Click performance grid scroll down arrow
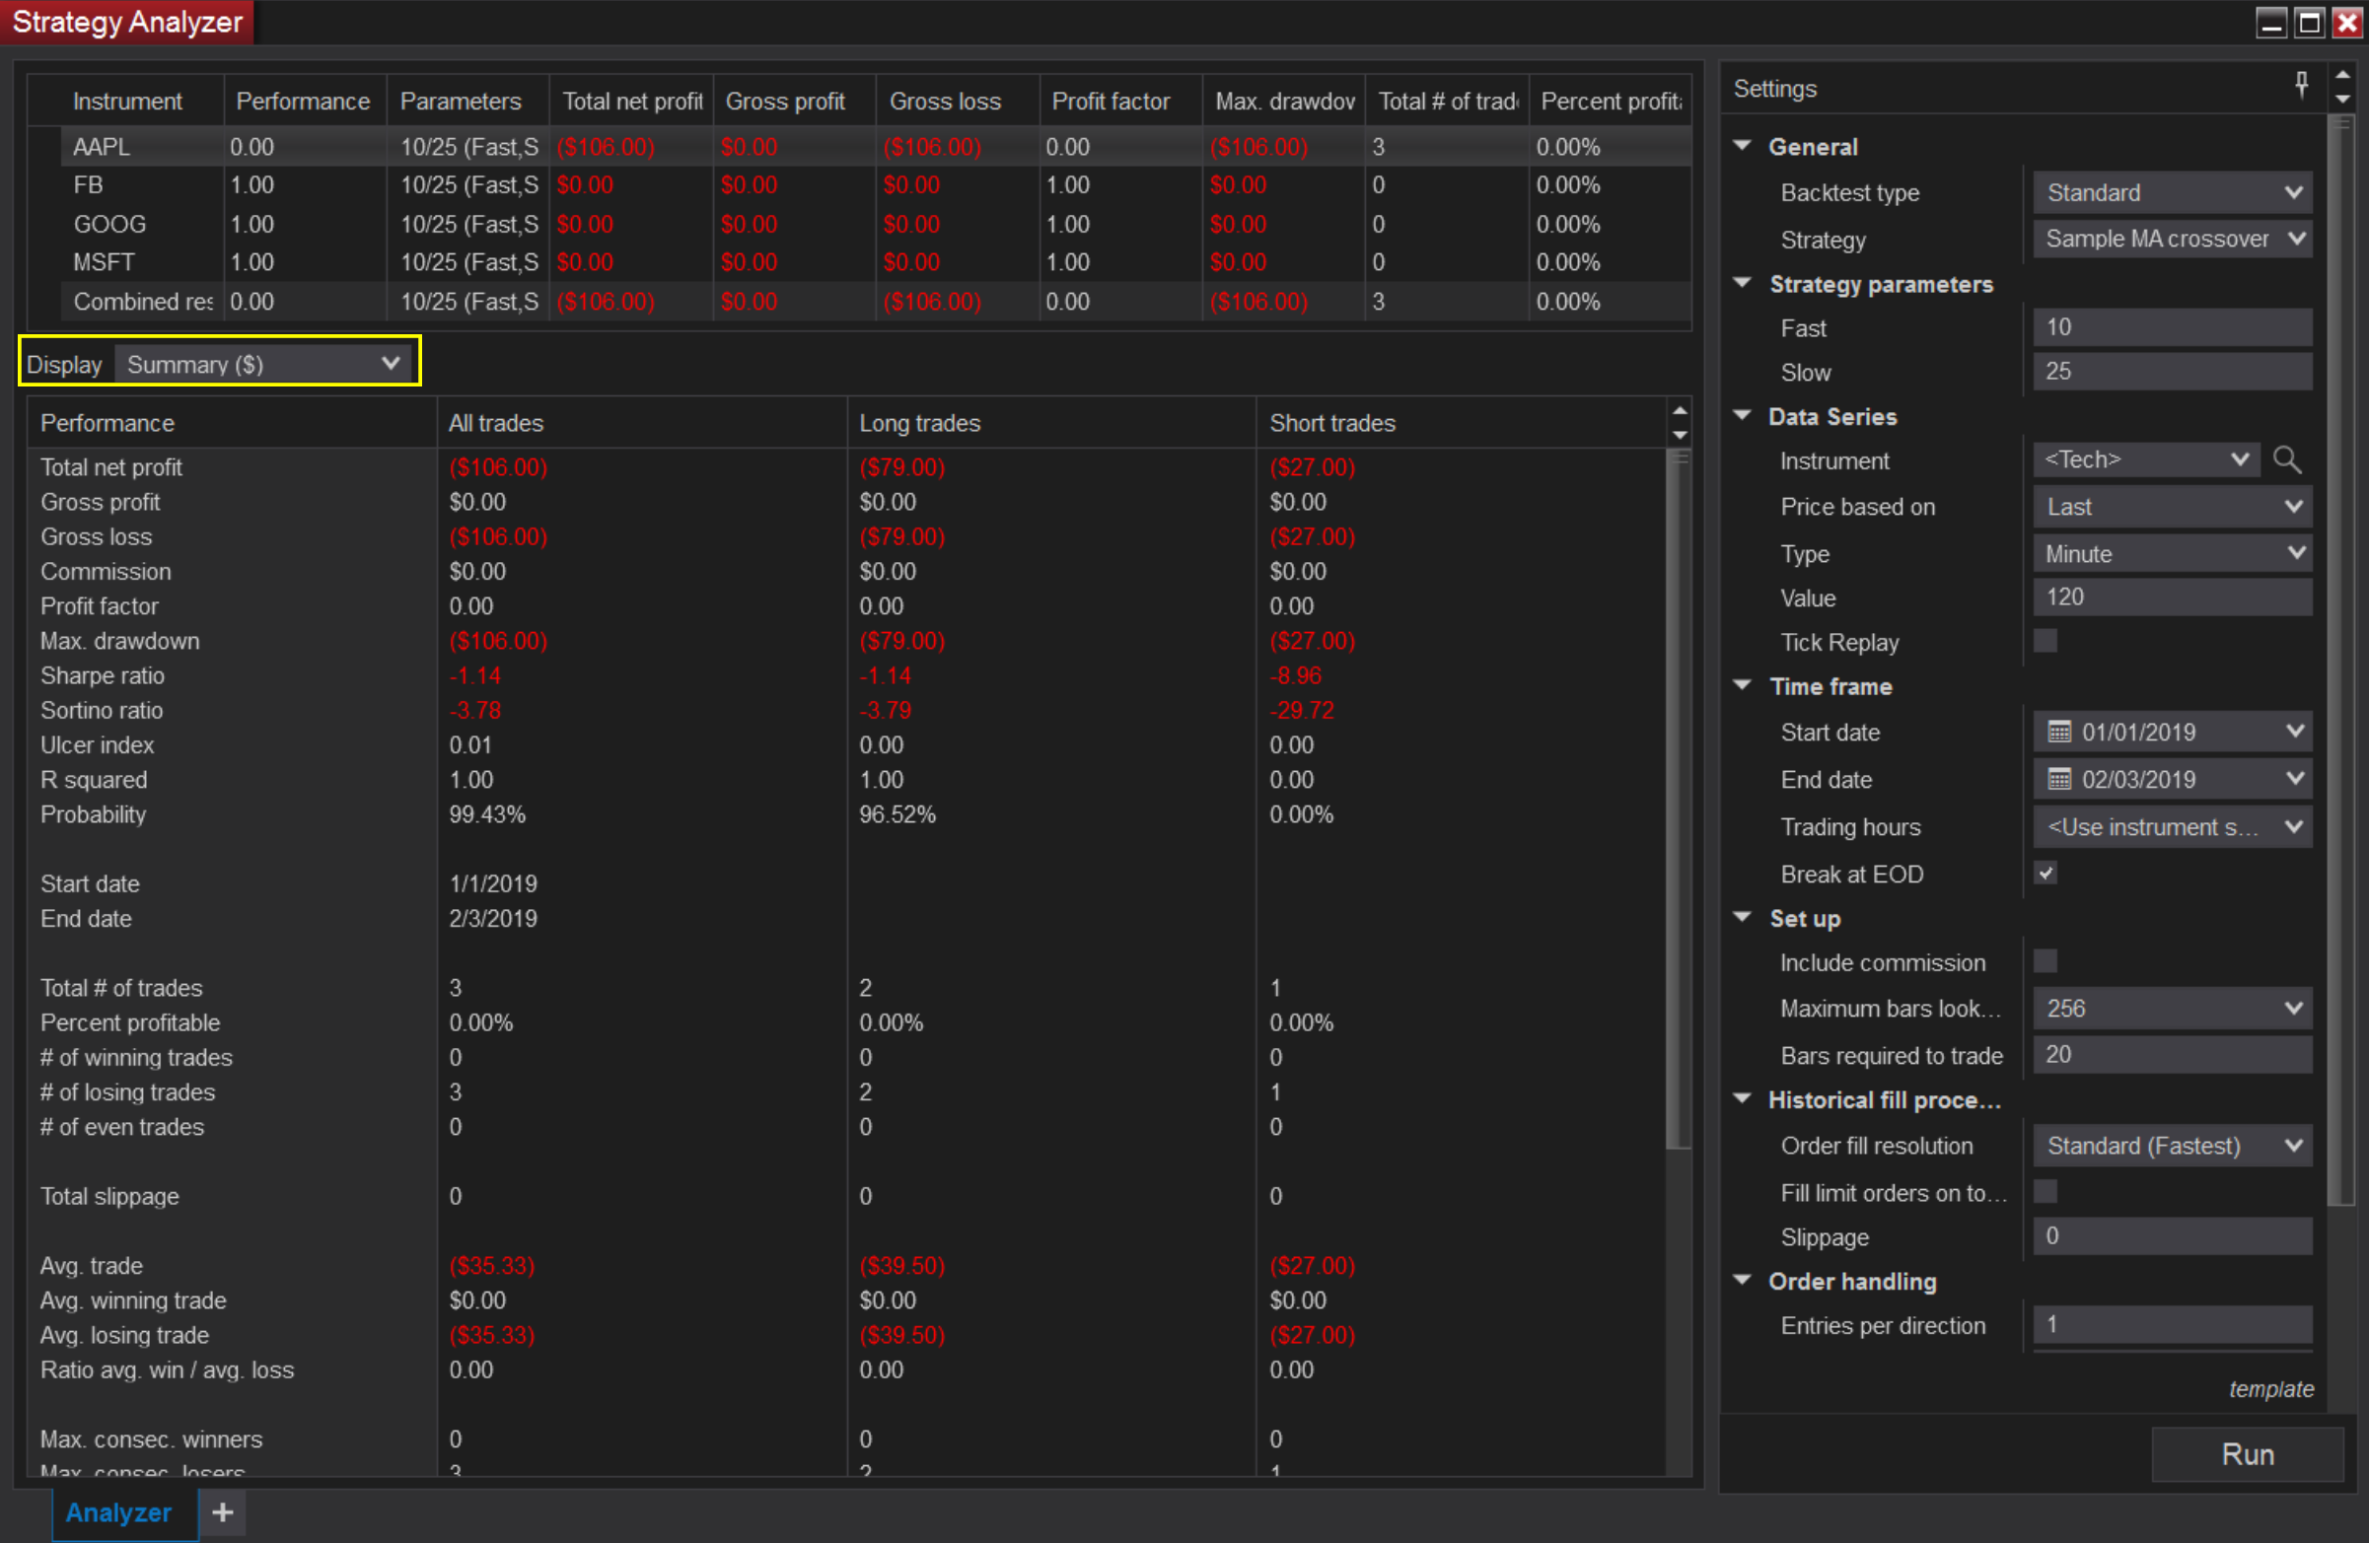 [1680, 435]
